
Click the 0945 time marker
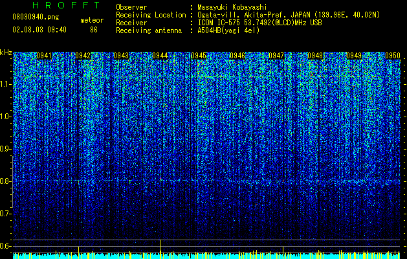pos(199,56)
